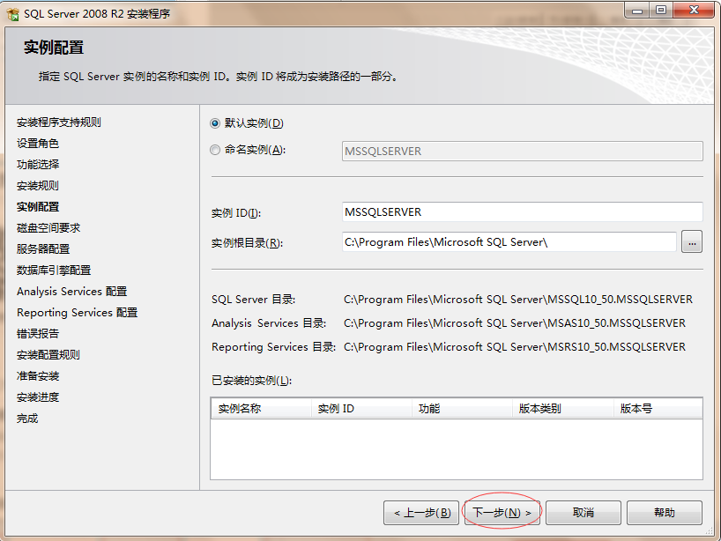Sort by 版本类别 column header
The width and height of the screenshot is (721, 541).
coord(563,409)
